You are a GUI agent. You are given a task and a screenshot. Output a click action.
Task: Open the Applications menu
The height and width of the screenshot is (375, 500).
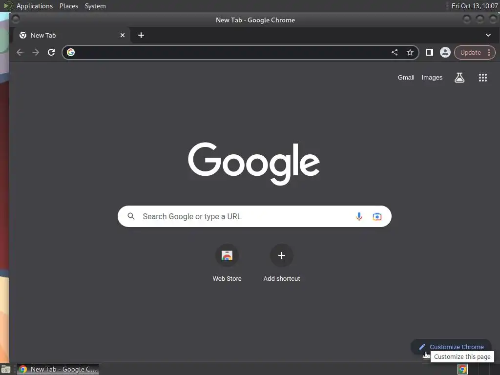[35, 6]
